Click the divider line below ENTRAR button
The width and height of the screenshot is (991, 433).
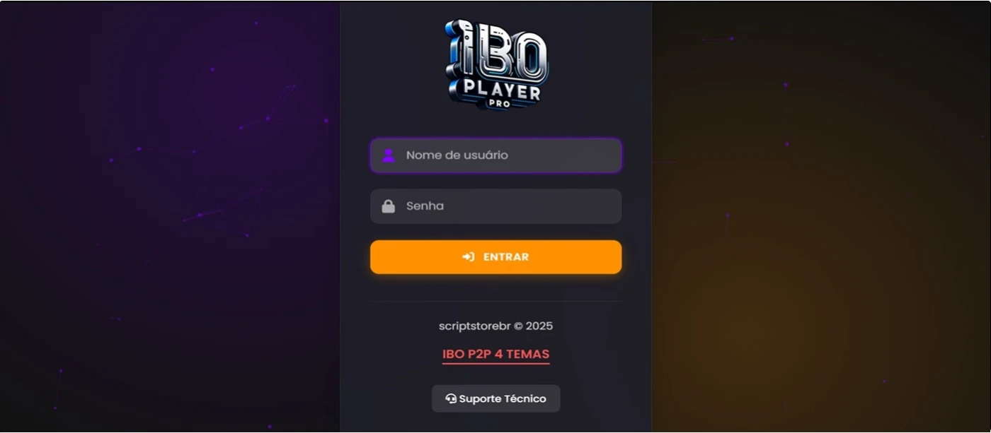point(495,302)
